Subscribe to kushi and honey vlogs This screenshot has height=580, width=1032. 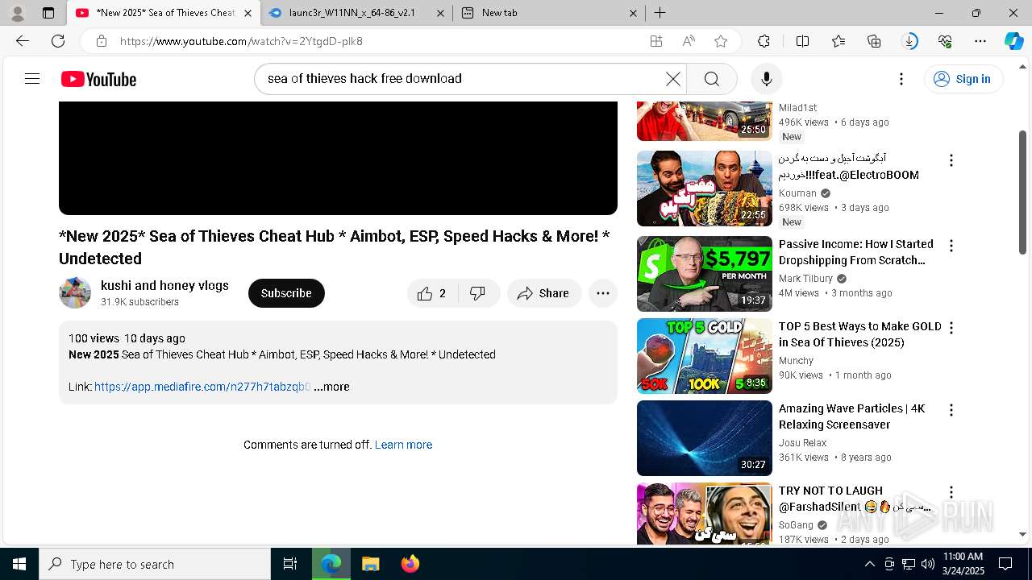(286, 293)
